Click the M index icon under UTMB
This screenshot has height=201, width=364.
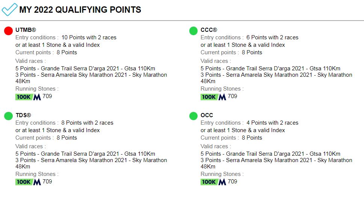tap(37, 97)
